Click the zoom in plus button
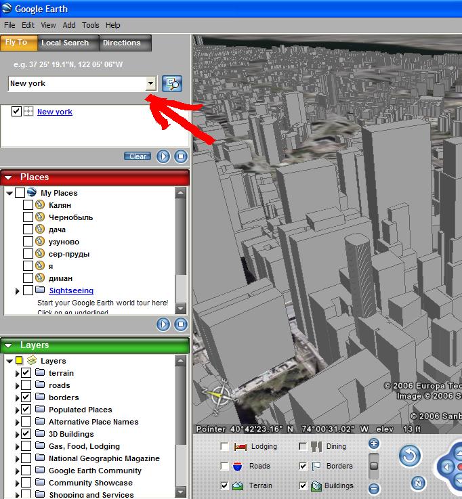Screen dimensions: 462x499 click(374, 443)
